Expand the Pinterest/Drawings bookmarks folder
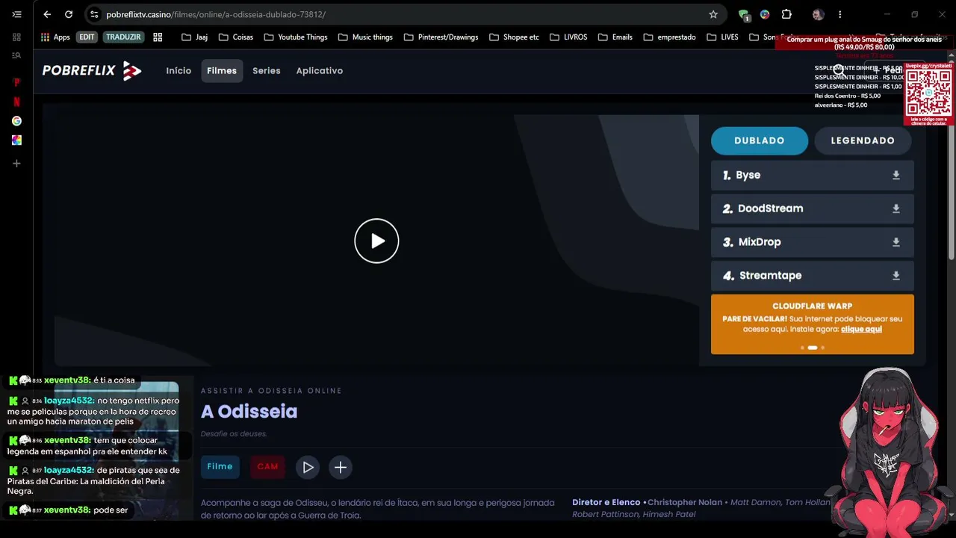The width and height of the screenshot is (956, 538). click(441, 37)
